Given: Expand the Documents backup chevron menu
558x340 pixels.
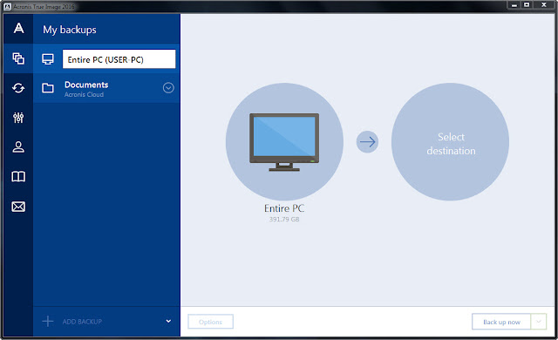Looking at the screenshot, I should point(168,88).
